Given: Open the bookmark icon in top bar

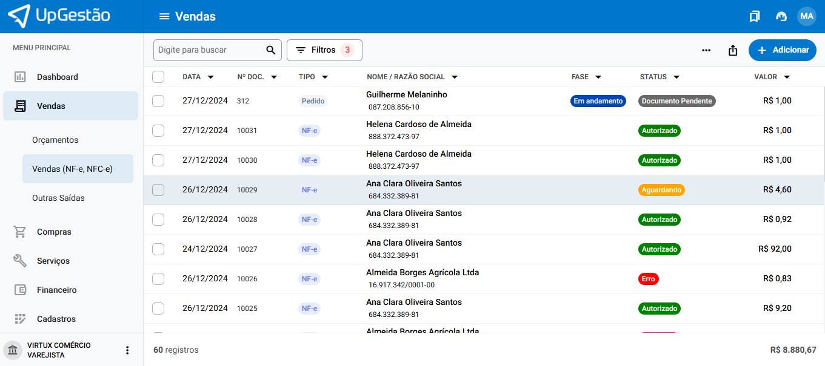Looking at the screenshot, I should pos(754,16).
